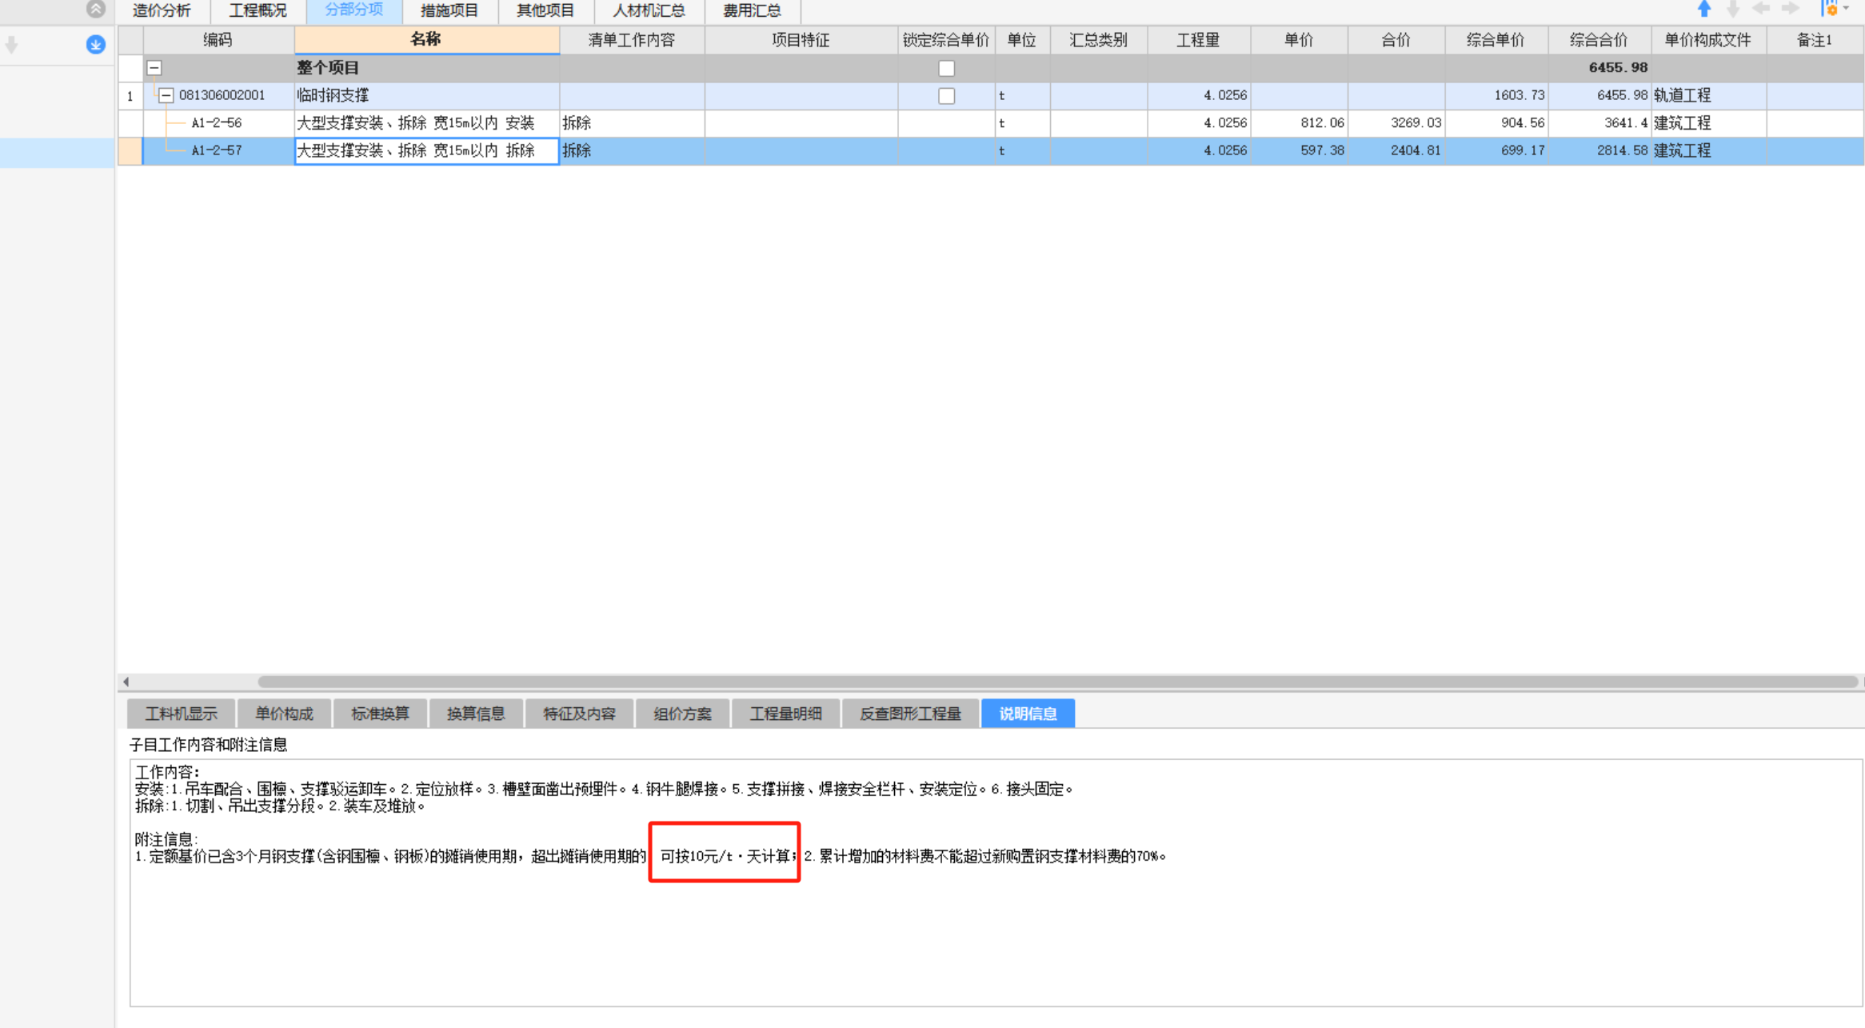Viewport: 1865px width, 1028px height.
Task: Click the grey move-down arrow icon in top toolbar
Action: pyautogui.click(x=1733, y=9)
